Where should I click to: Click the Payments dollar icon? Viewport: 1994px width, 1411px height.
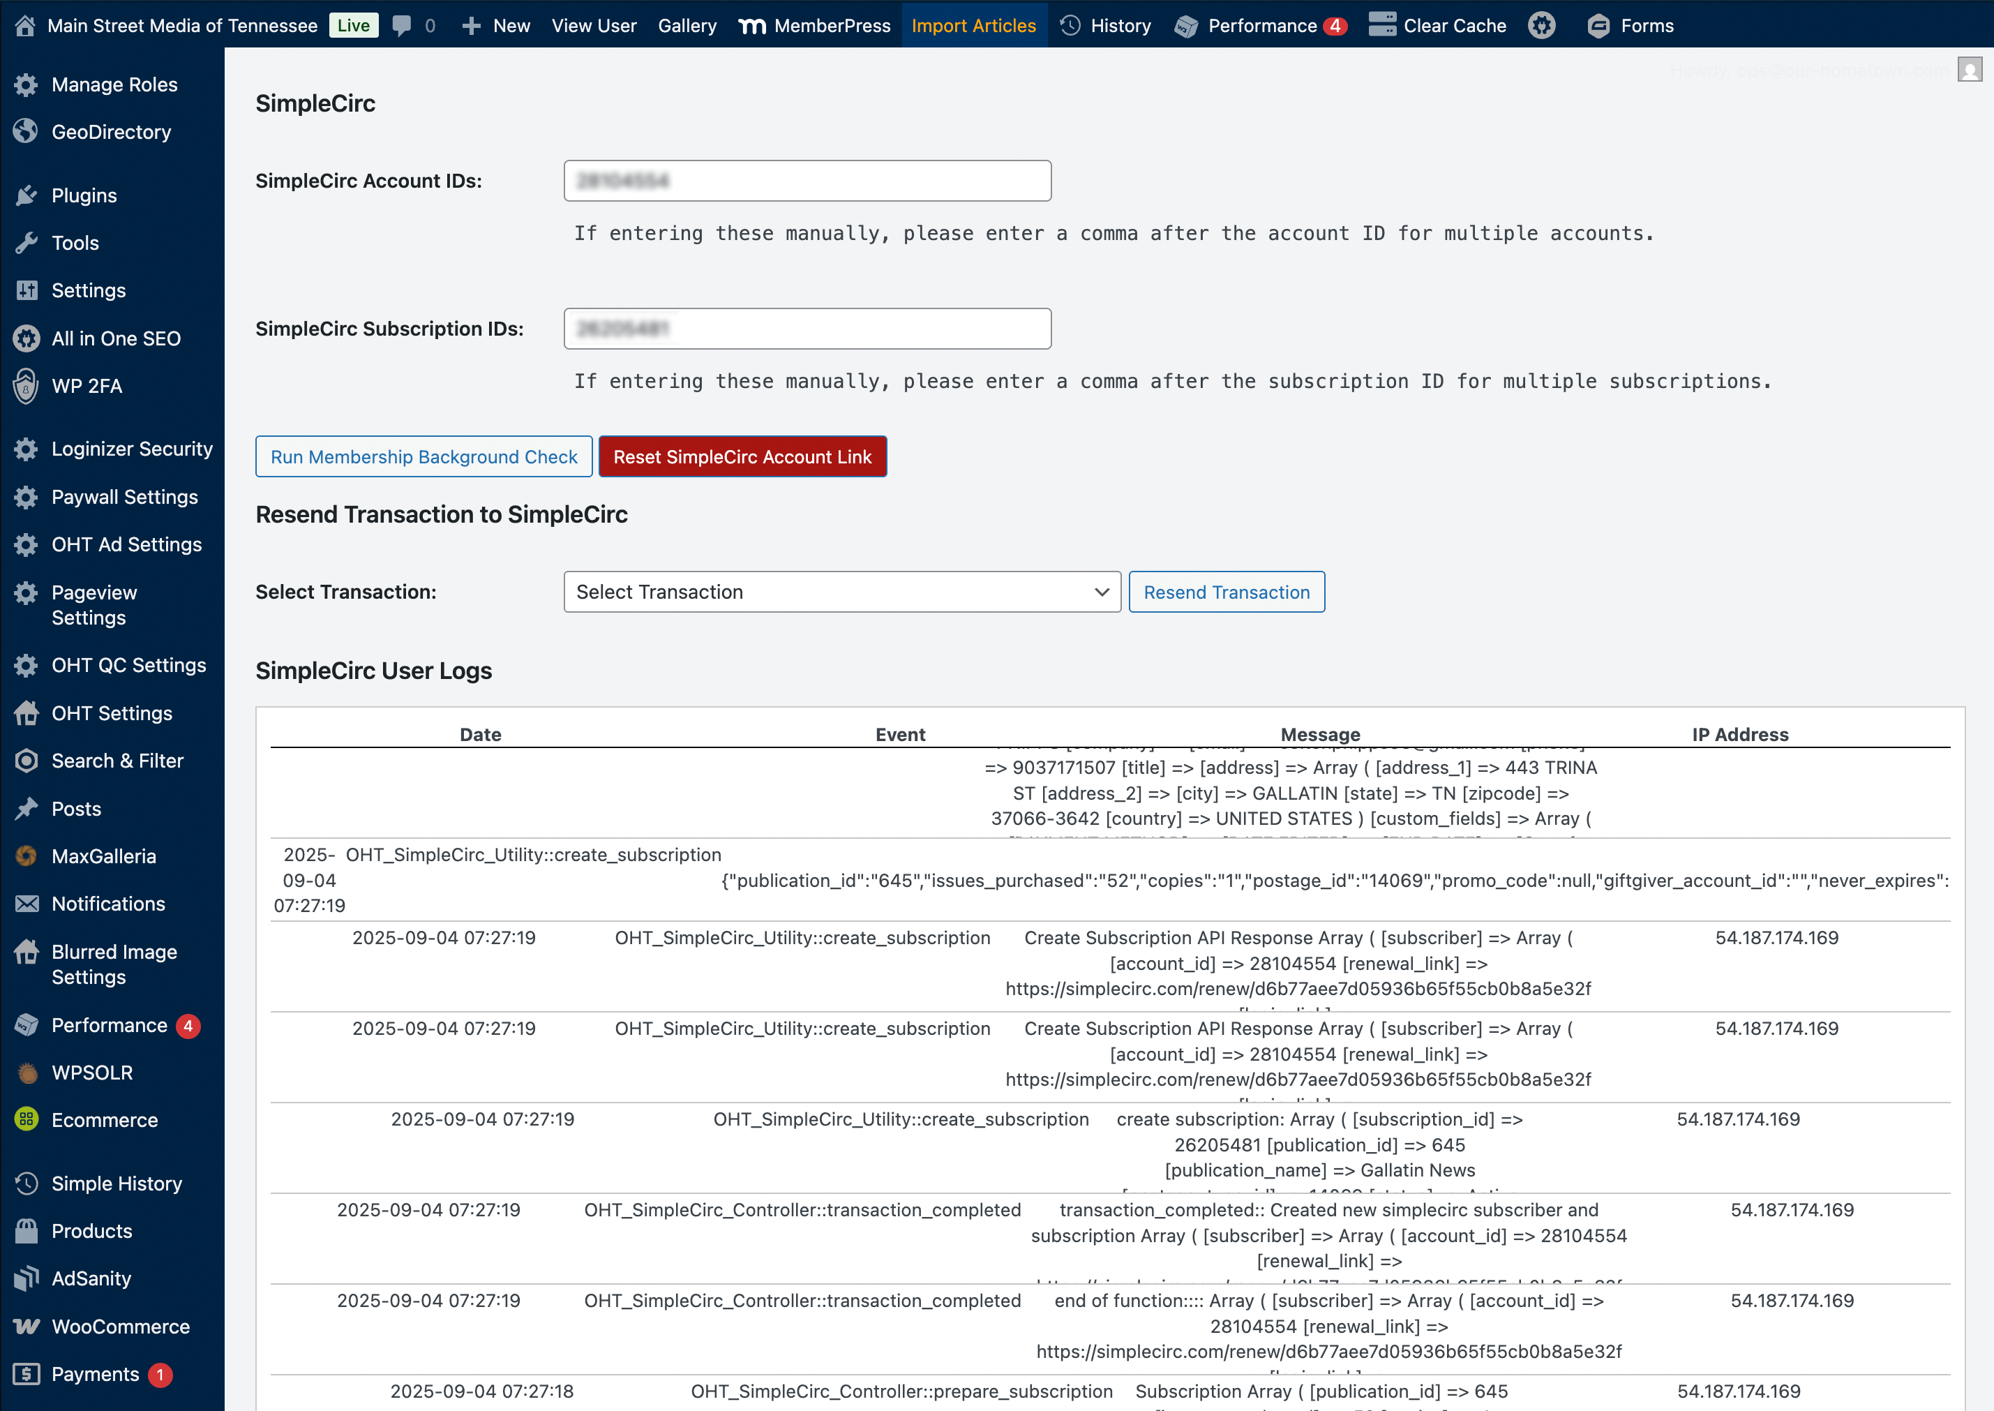point(26,1373)
